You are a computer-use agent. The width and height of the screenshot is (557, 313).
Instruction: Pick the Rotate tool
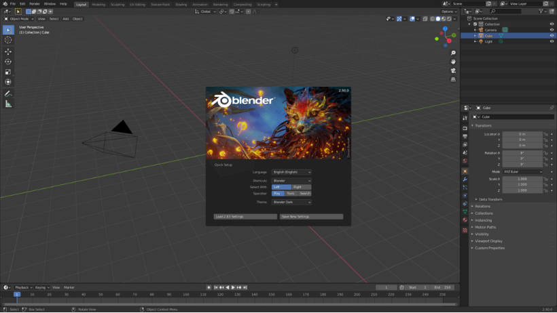pyautogui.click(x=8, y=62)
